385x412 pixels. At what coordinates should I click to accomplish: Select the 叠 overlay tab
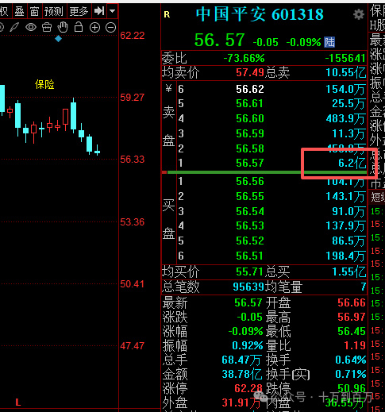point(19,11)
